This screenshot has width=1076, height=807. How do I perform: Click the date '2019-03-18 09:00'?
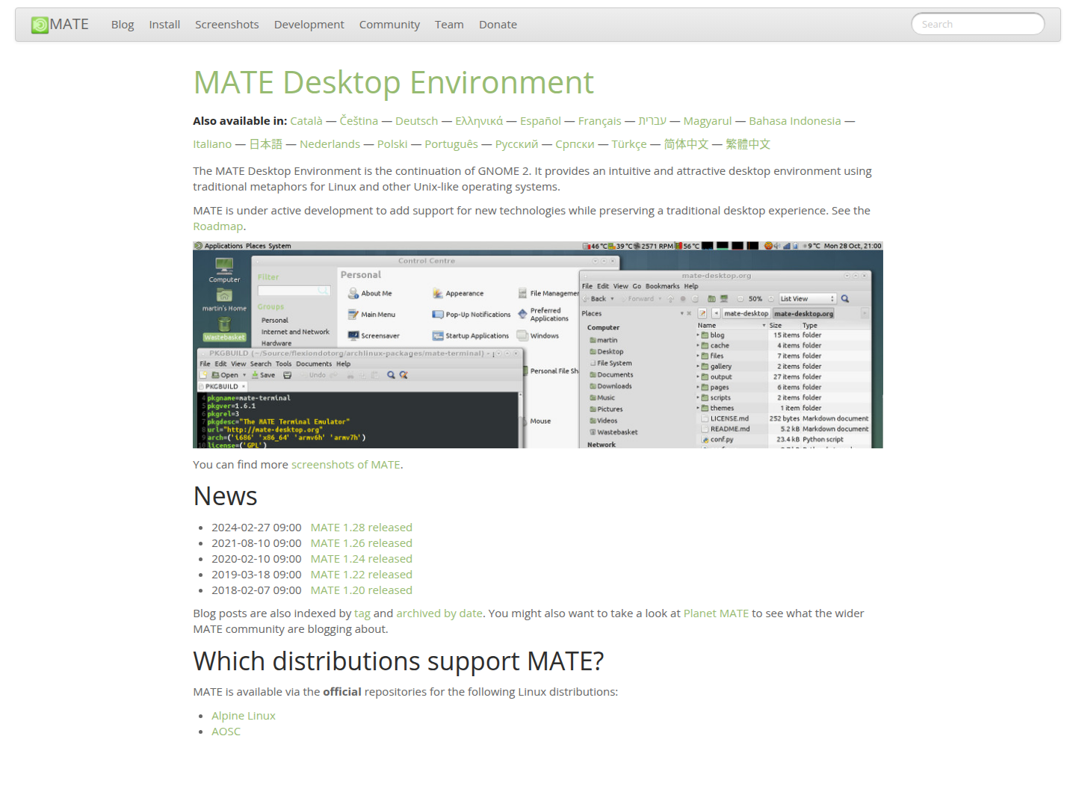pos(256,575)
